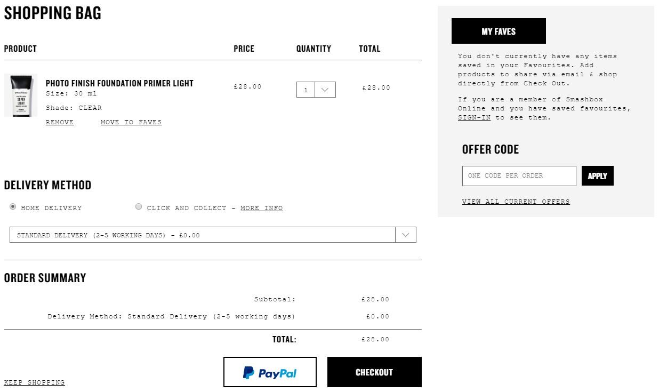
Task: Apply the offer code
Action: 598,176
